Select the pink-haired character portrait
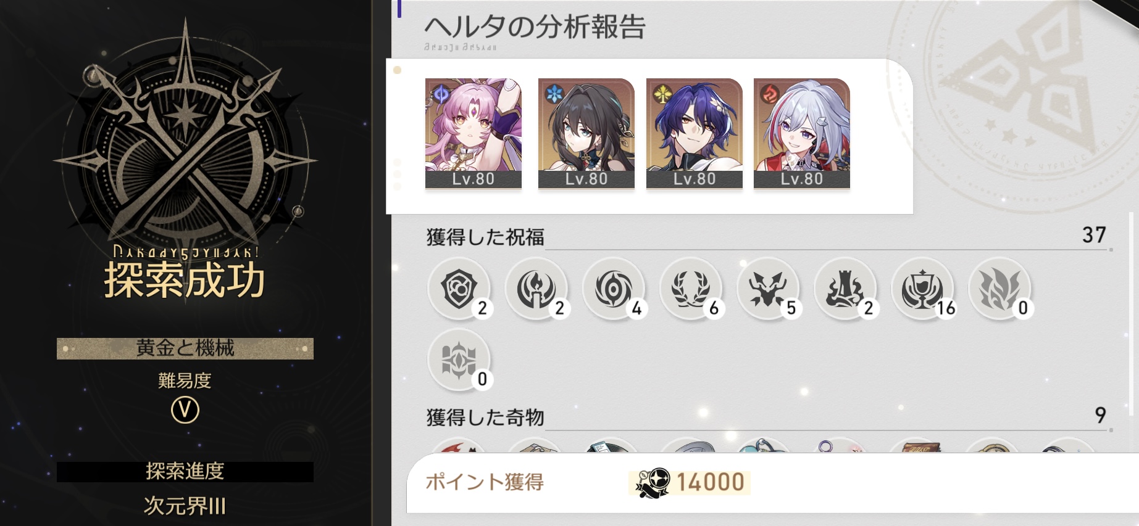This screenshot has width=1139, height=526. (474, 133)
